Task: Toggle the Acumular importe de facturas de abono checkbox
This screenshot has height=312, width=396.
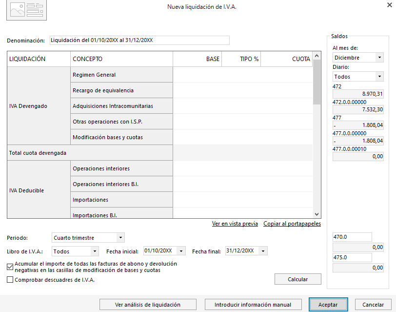Action: point(10,267)
